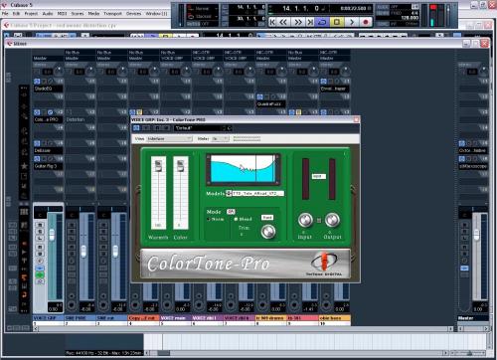Click the curve display in ColorTone Pro

pyautogui.click(x=244, y=169)
